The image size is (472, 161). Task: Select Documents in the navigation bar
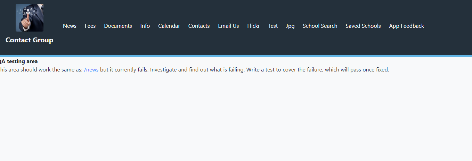point(118,26)
